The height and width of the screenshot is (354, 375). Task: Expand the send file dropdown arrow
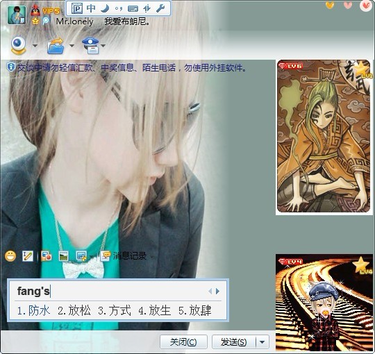point(72,45)
